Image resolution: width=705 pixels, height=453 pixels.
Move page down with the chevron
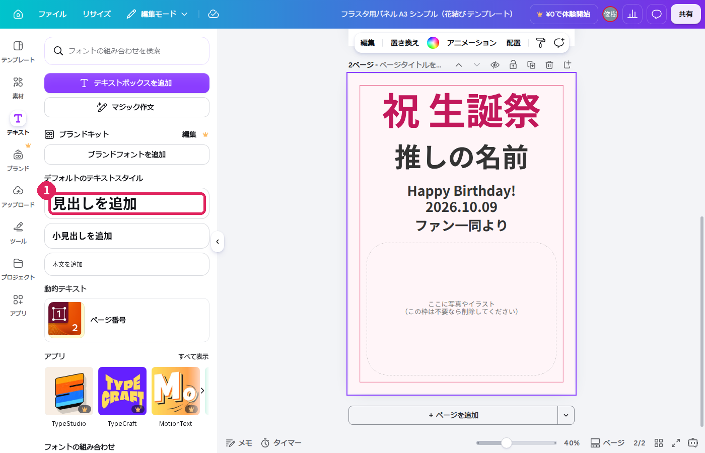tap(477, 65)
